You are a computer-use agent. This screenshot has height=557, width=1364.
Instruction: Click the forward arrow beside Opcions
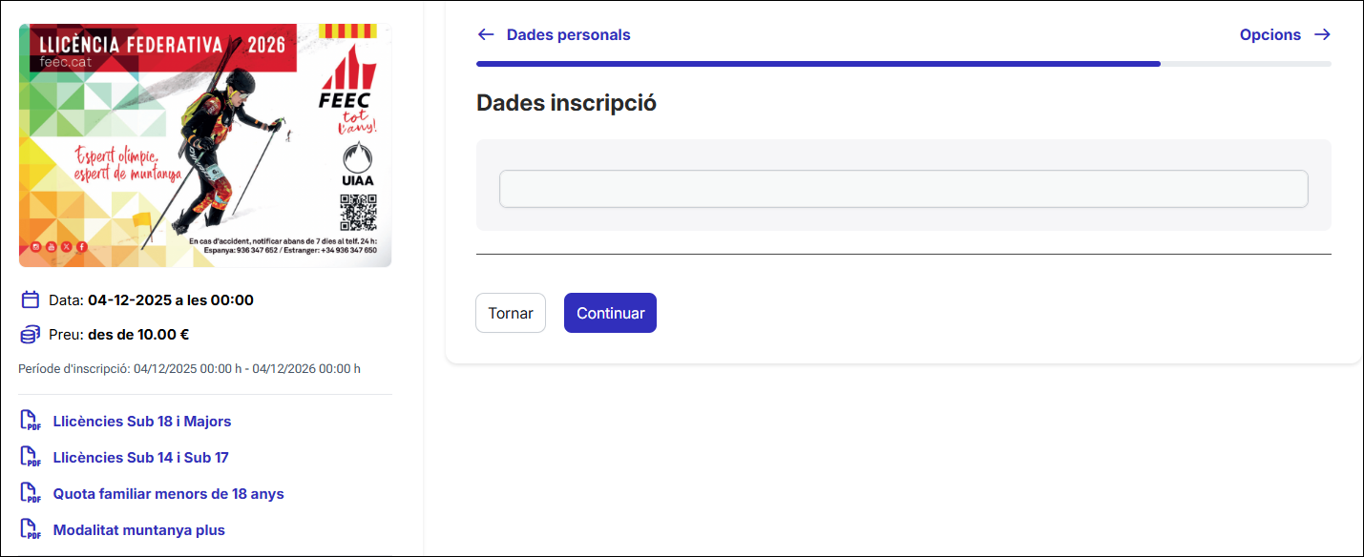click(1323, 34)
